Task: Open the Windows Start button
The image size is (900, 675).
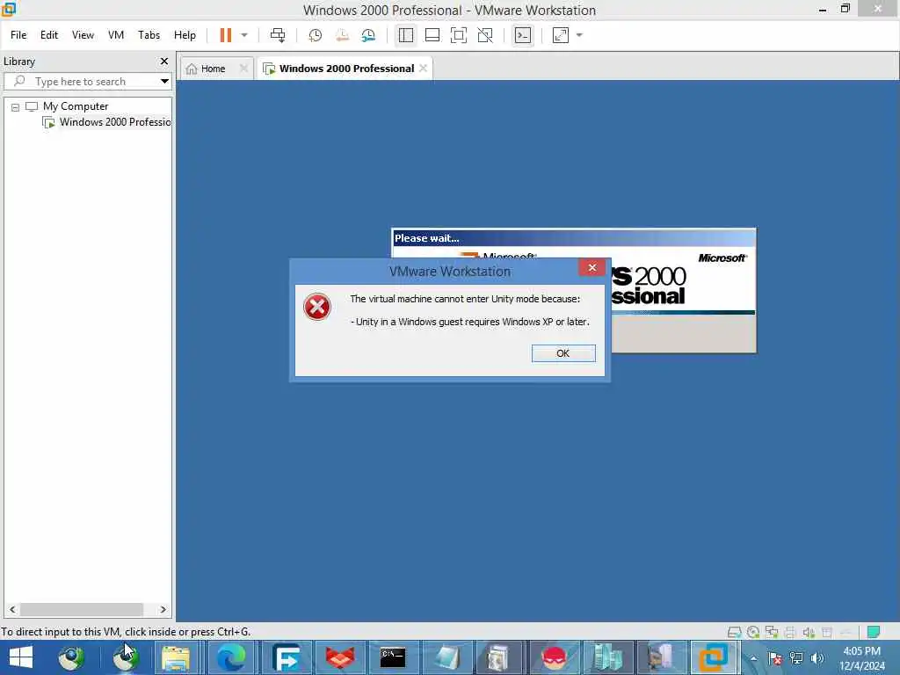Action: [x=21, y=657]
